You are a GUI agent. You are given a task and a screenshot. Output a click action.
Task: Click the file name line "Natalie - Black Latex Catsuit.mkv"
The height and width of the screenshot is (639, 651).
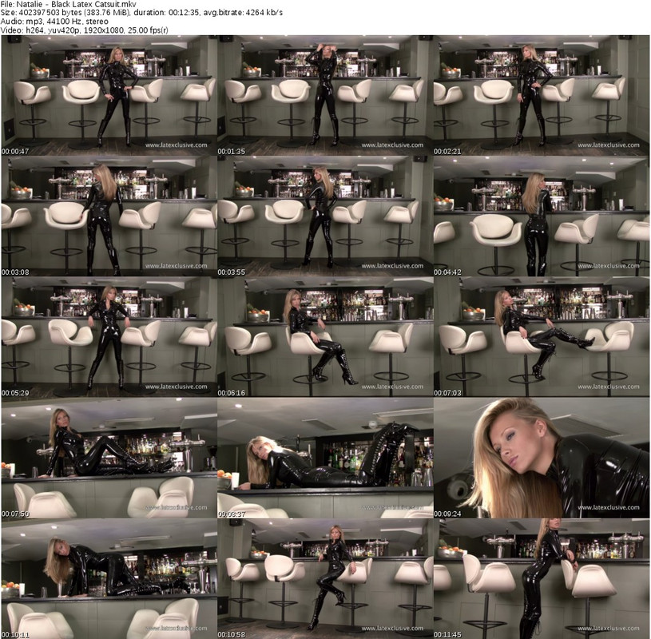point(69,4)
